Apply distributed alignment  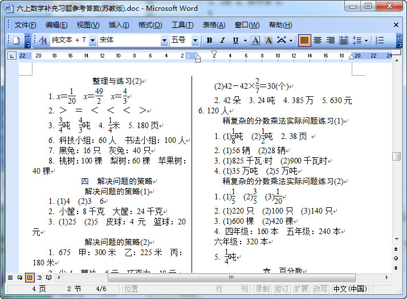pyautogui.click(x=343, y=40)
